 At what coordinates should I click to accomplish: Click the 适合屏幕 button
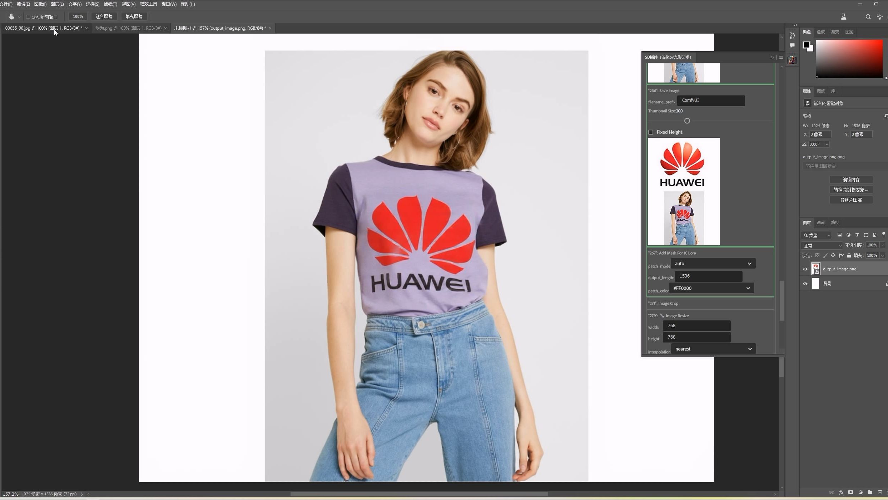104,16
